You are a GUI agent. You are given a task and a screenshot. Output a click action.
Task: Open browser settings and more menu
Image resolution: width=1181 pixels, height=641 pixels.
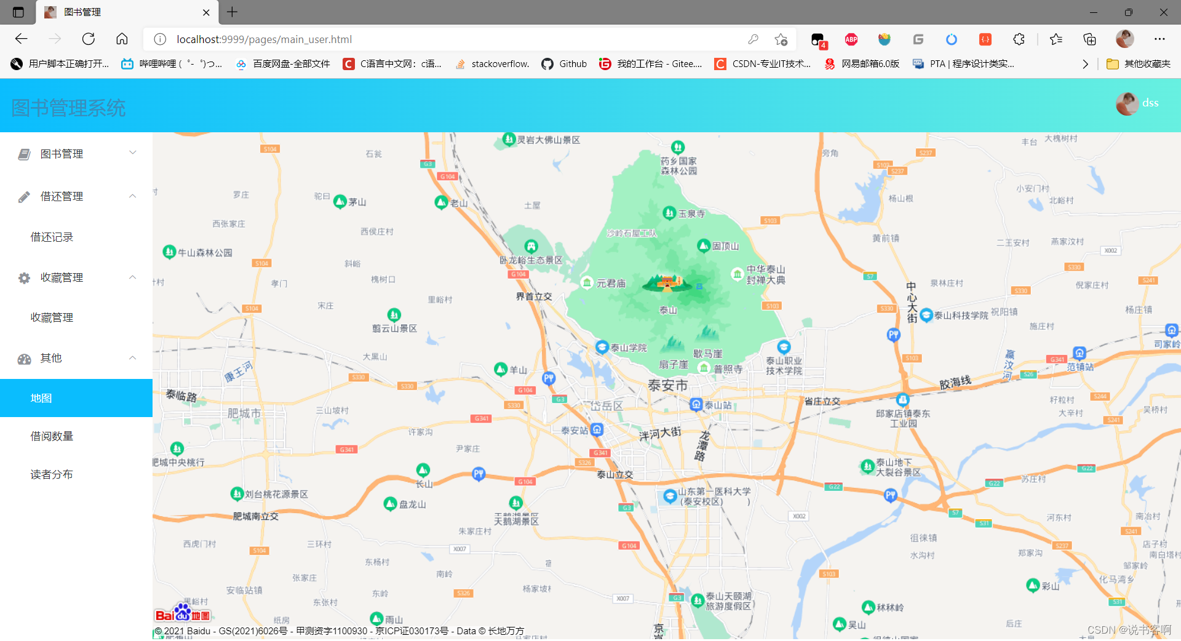[x=1159, y=39]
